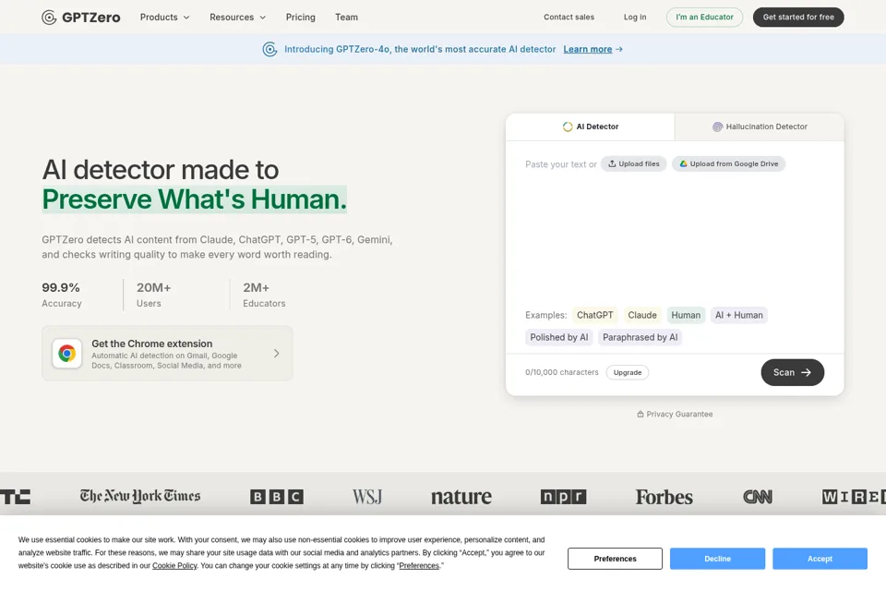Click Log in
The height and width of the screenshot is (591, 886).
pos(635,17)
